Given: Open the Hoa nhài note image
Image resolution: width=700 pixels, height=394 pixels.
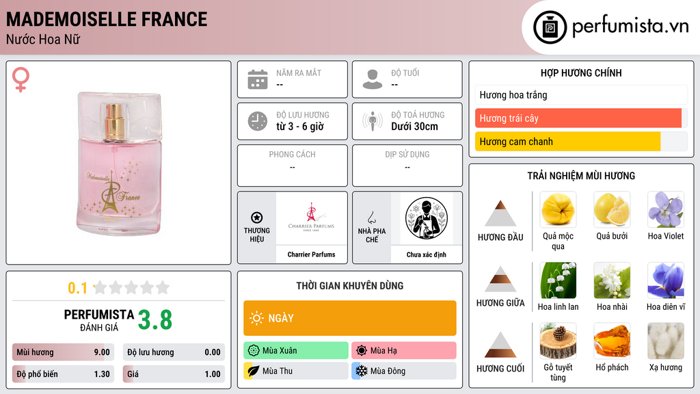Looking at the screenshot, I should click(612, 280).
